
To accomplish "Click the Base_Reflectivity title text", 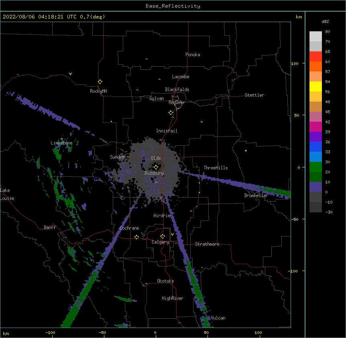I will pyautogui.click(x=173, y=6).
